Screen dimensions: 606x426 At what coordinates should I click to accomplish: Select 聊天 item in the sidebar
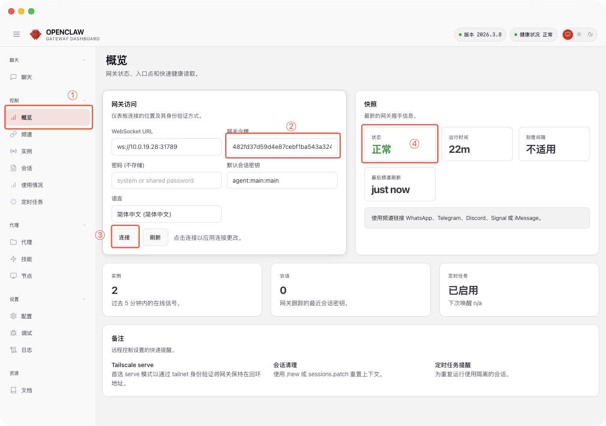[26, 77]
